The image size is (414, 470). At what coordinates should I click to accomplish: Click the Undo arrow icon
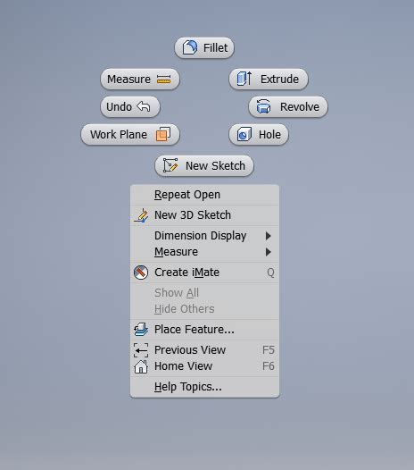(144, 106)
